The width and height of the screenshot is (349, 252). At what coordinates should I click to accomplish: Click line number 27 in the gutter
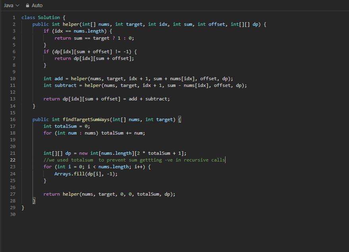click(x=13, y=194)
